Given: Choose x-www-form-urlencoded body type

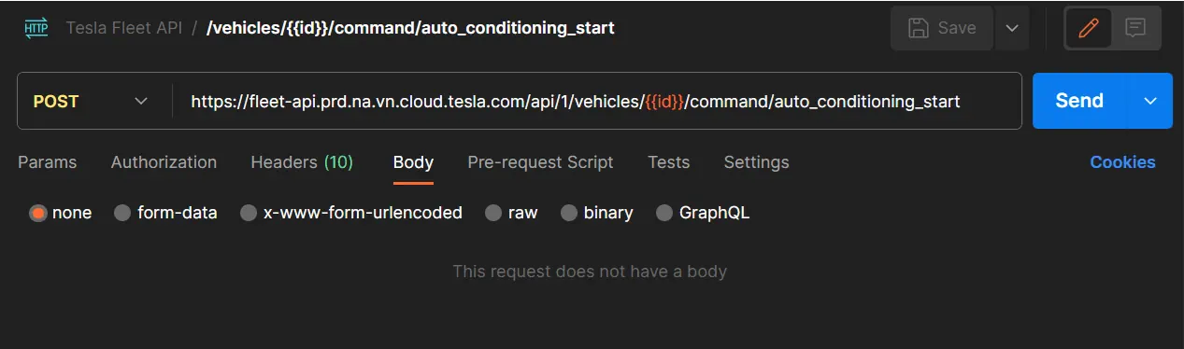Looking at the screenshot, I should 249,213.
